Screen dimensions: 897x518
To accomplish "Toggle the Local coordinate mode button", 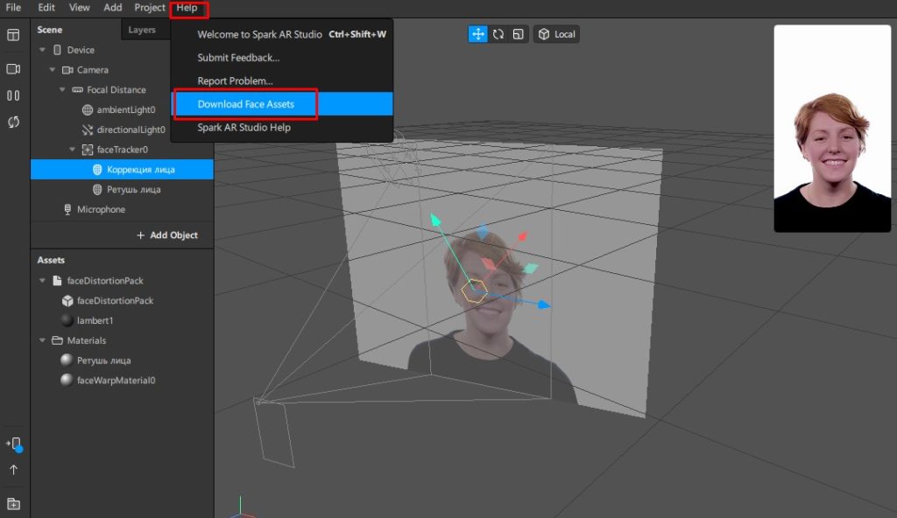I will [556, 34].
